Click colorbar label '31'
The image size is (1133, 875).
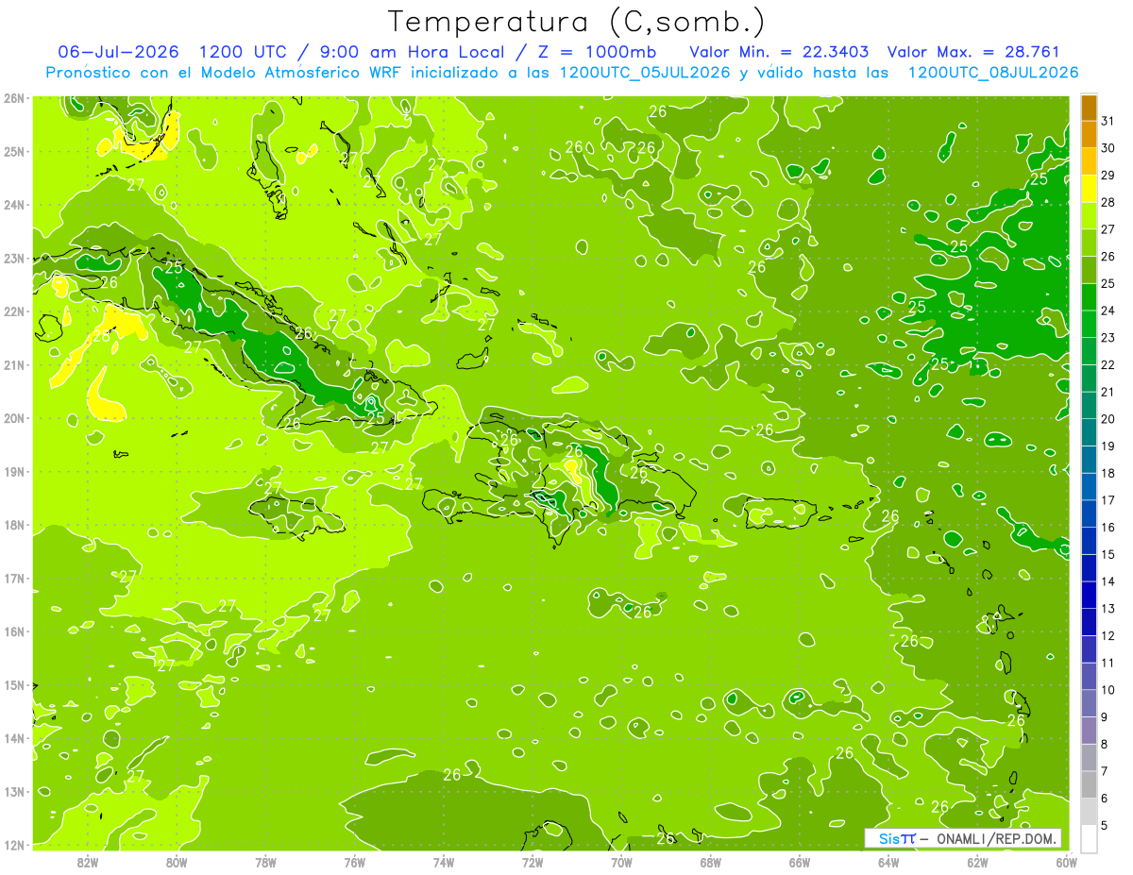pos(1108,121)
